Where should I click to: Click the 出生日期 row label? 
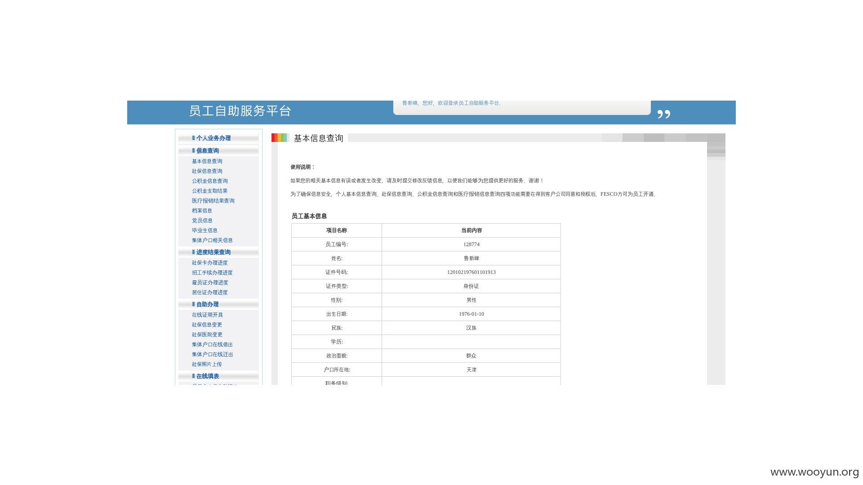coord(337,314)
